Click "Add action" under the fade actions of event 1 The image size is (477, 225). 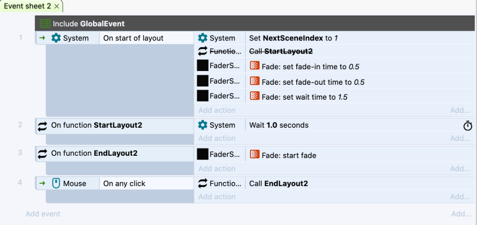217,110
